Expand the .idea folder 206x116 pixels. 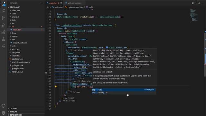click(14, 14)
